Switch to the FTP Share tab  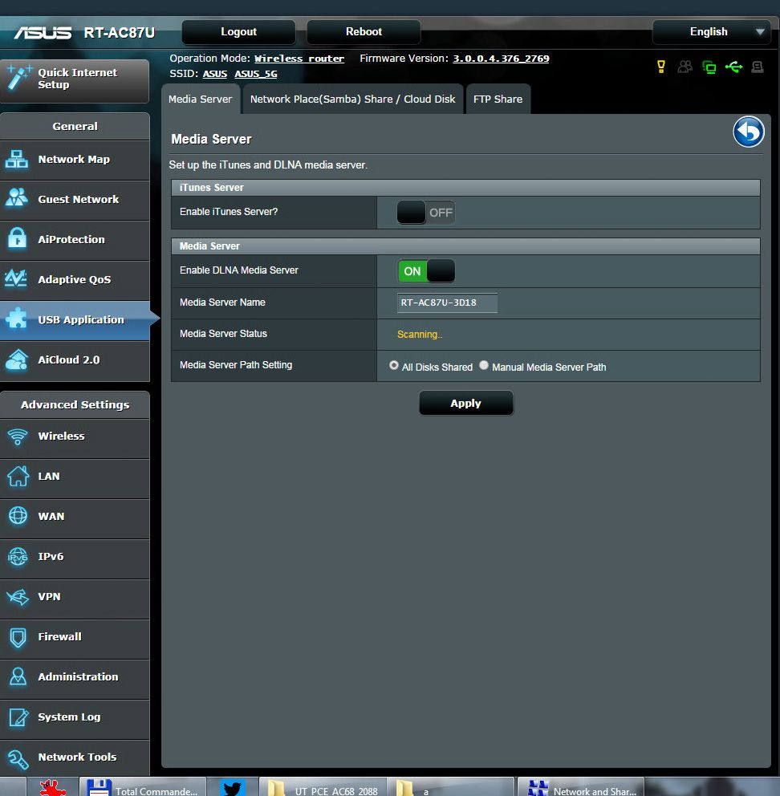point(498,99)
